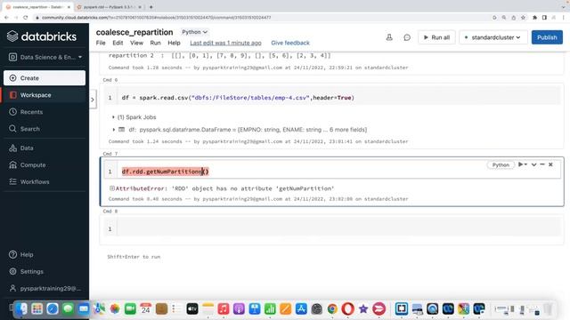Open the pysparktraining29 user account menu
570x320 pixels.
(x=45, y=288)
